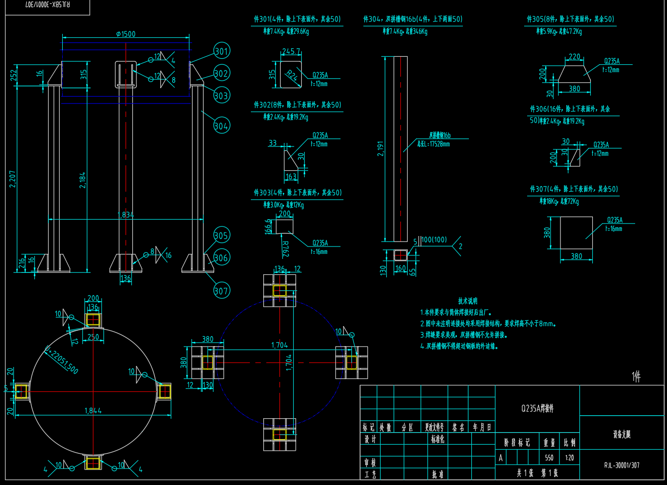Click the R762 radius dimension of part 303
The width and height of the screenshot is (667, 485).
[x=285, y=249]
